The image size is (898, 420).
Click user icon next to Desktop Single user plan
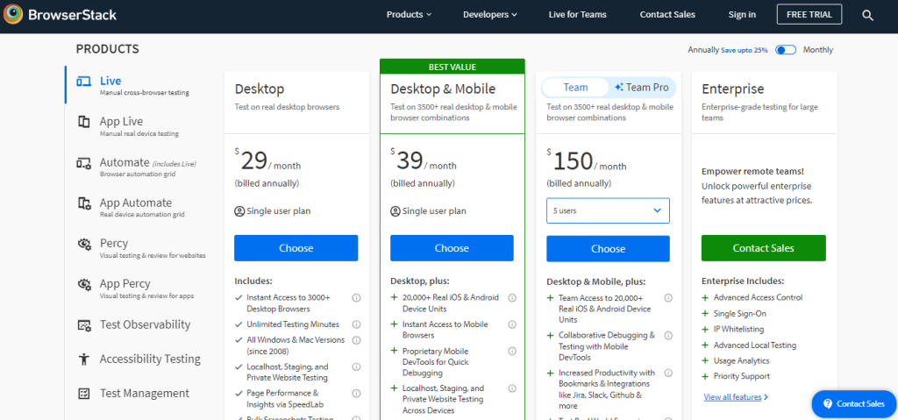click(239, 211)
